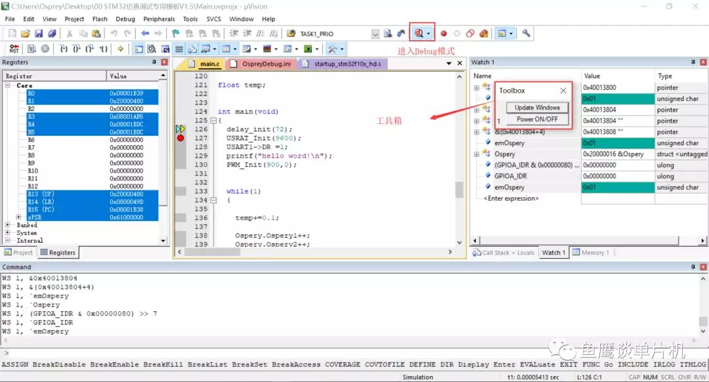Click the Command window vertical scrollbar thumb
Image resolution: width=709 pixels, height=382 pixels.
702,321
